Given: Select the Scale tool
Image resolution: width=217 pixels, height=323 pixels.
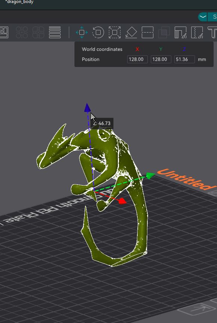Looking at the screenshot, I should (x=115, y=32).
